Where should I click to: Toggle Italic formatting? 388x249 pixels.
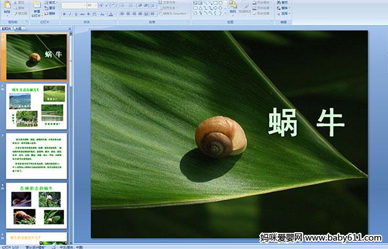click(x=70, y=14)
